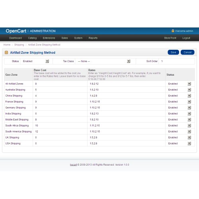The width and height of the screenshot is (199, 199).
Task: Edit base cost for France Shipping
Action: coord(60,101)
